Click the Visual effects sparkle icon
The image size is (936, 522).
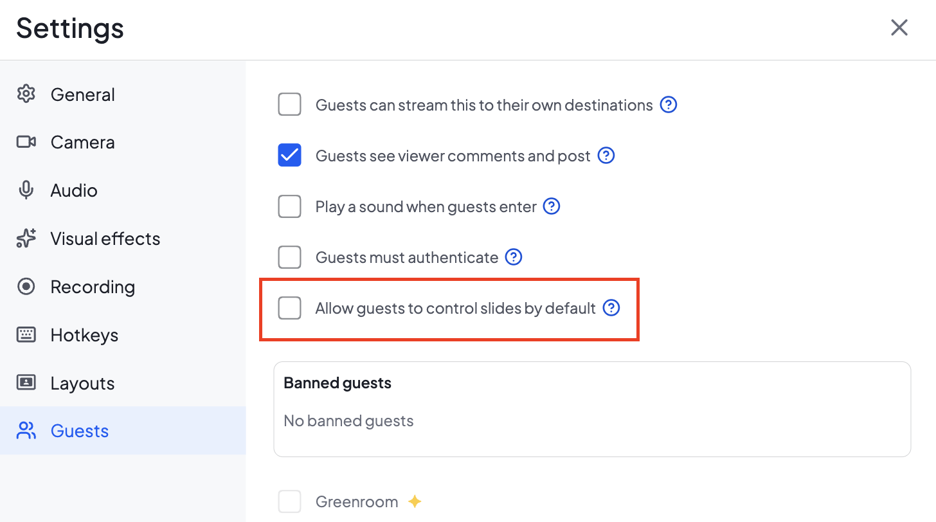tap(26, 239)
